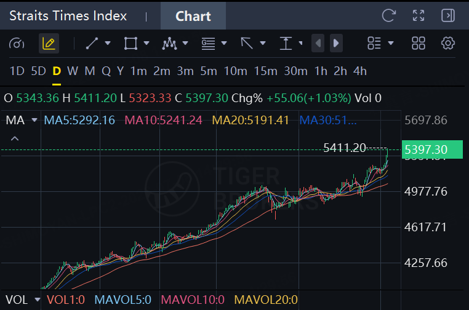Select the D daily timeframe
Screen dimensions: 469x310
coord(57,71)
